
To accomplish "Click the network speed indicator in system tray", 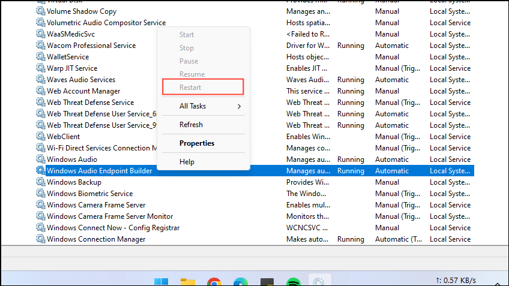I will (456, 280).
